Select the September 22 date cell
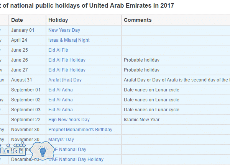 click(27, 120)
